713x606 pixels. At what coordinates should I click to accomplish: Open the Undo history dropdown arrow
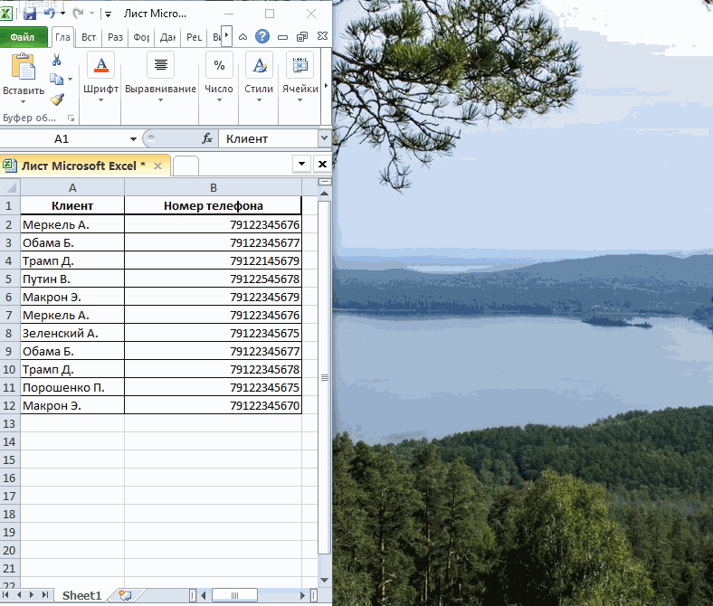click(x=62, y=14)
